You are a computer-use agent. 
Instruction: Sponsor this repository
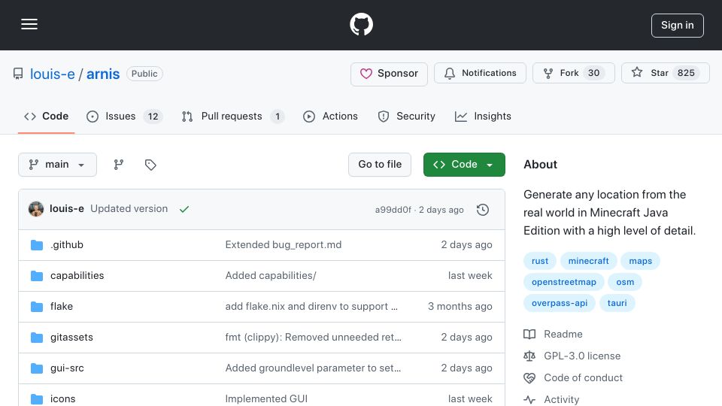point(389,73)
